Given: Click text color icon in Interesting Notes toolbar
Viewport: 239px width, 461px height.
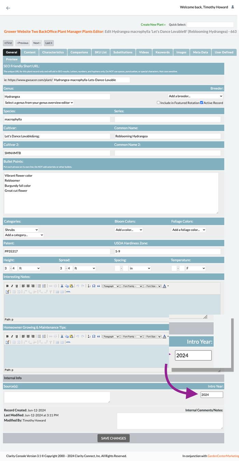Looking at the screenshot, I should (x=164, y=286).
